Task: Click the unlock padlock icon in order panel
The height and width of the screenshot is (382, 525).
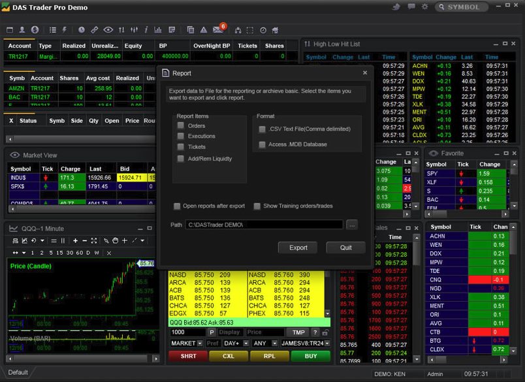Action: pos(325,332)
